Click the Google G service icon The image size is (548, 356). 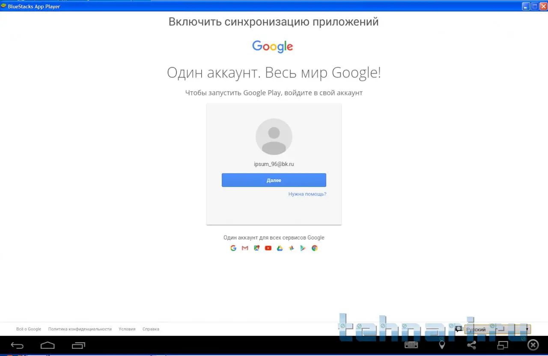pyautogui.click(x=233, y=248)
